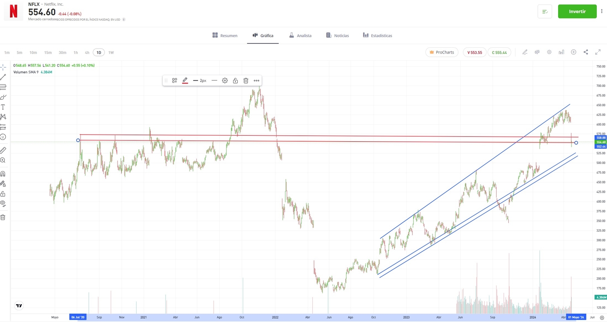Open the Noticias tab

(x=337, y=36)
